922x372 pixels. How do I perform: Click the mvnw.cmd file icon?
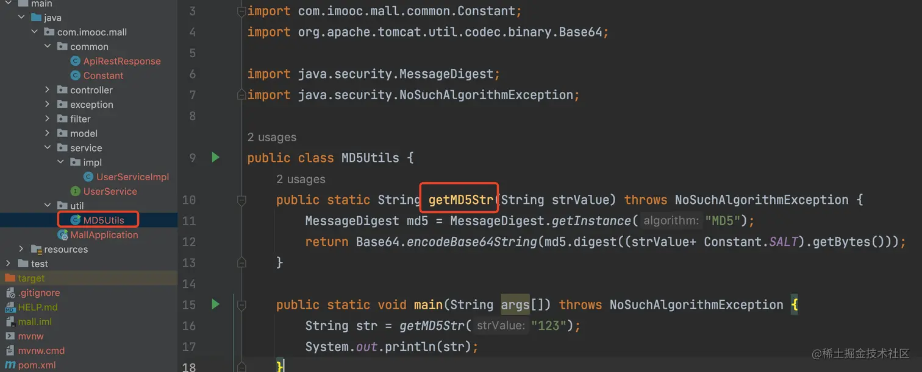tap(10, 351)
